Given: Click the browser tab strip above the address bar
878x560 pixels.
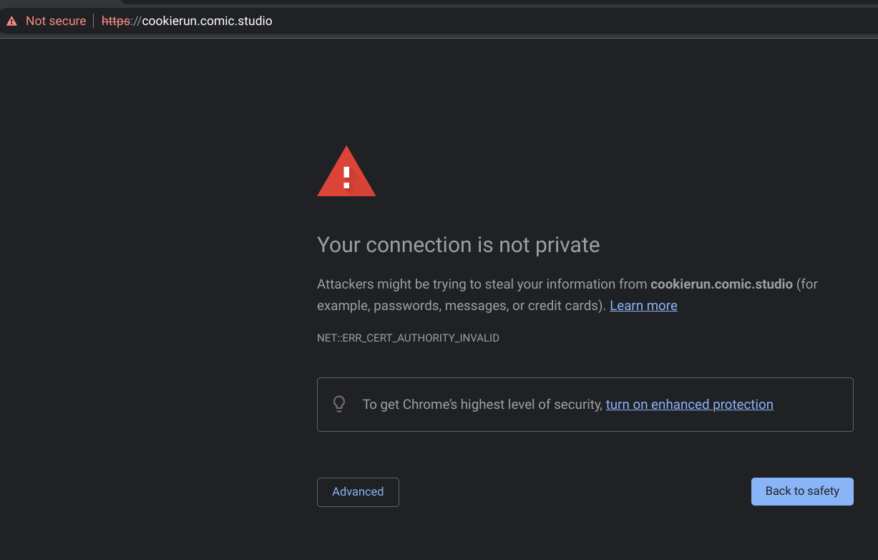Looking at the screenshot, I should (x=501, y=2).
